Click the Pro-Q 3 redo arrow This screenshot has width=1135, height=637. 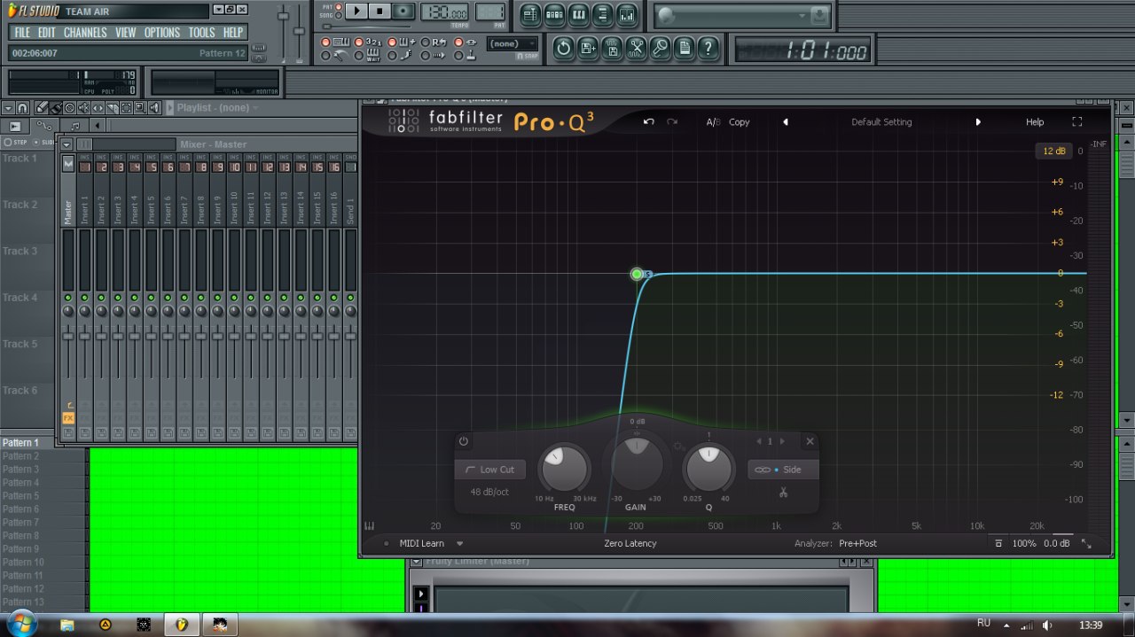point(672,122)
